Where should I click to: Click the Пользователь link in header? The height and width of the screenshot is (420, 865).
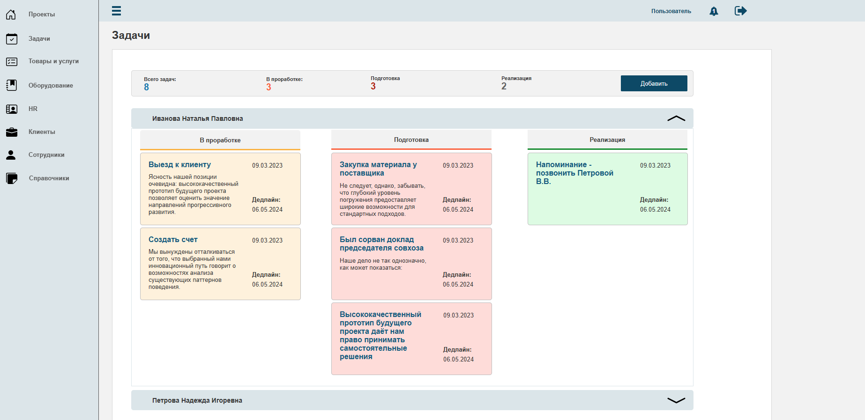tap(671, 11)
